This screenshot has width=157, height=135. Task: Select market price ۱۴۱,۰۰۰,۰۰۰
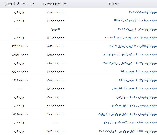click(x=55, y=38)
